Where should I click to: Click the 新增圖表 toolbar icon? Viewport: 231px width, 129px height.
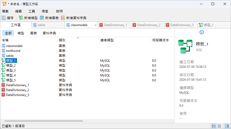[x=42, y=18]
